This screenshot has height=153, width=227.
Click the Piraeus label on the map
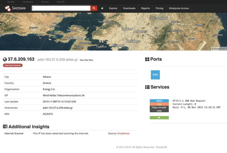tap(118, 46)
